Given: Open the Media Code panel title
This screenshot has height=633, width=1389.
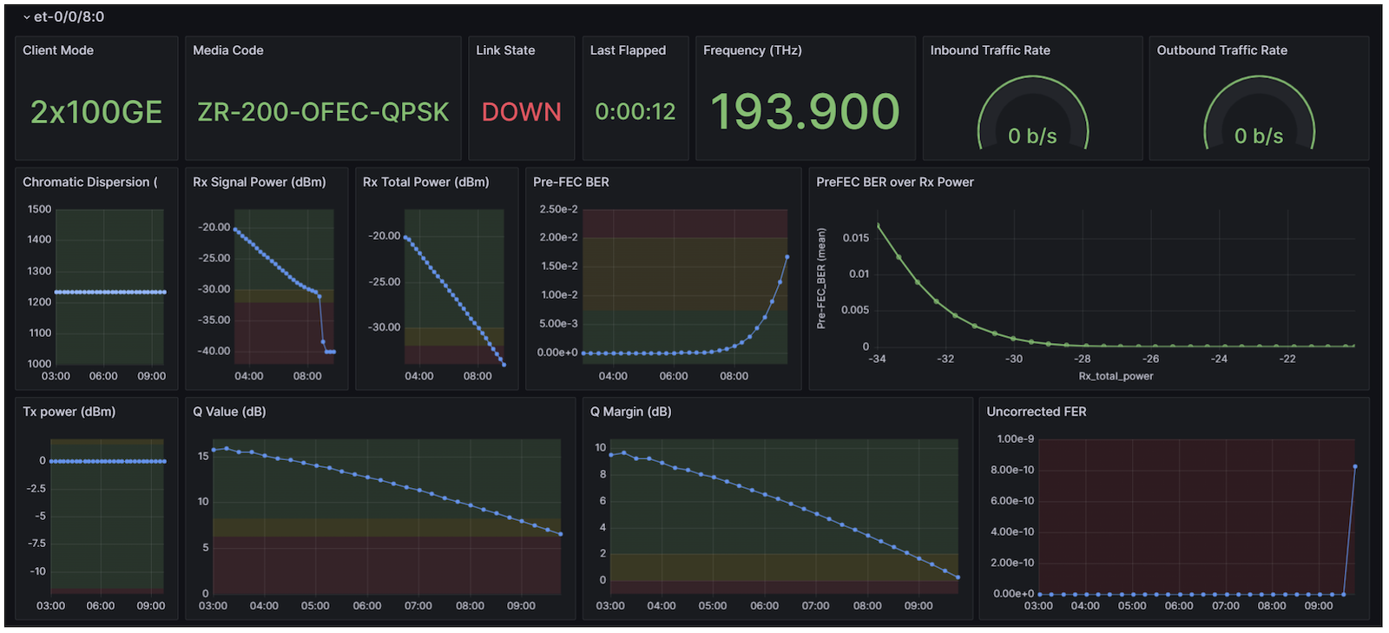Looking at the screenshot, I should (228, 50).
